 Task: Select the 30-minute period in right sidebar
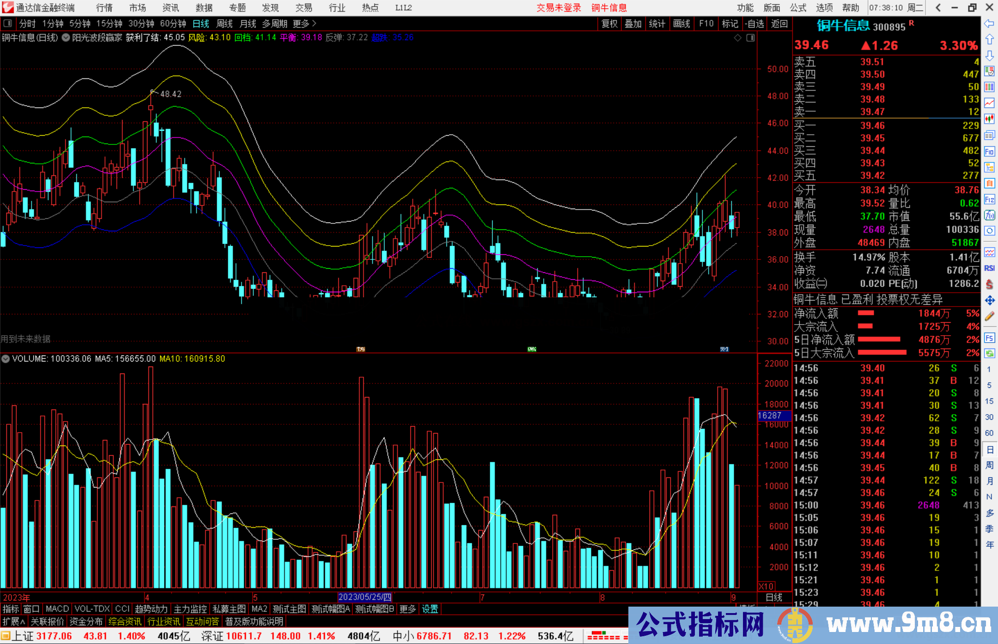(x=989, y=417)
